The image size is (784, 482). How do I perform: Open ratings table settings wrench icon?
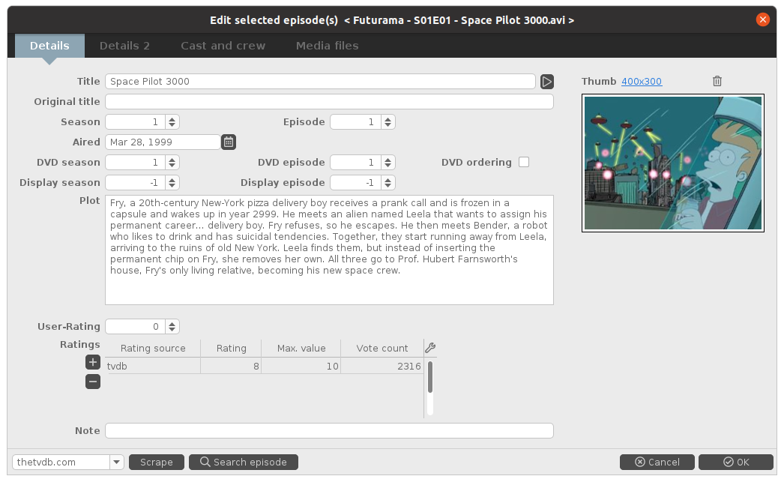coord(429,348)
